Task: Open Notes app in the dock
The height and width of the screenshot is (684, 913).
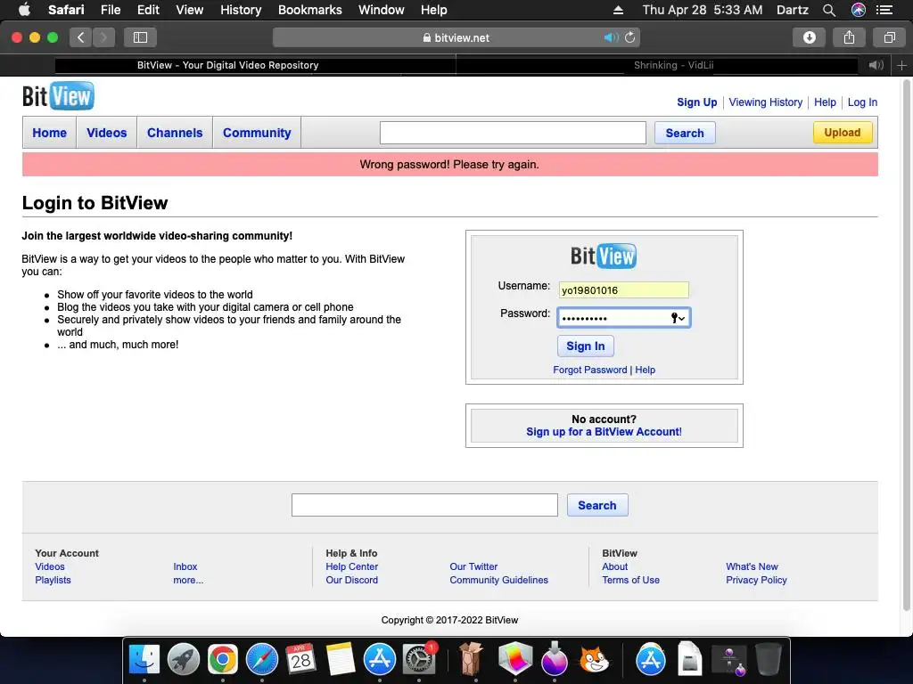Action: (x=340, y=660)
